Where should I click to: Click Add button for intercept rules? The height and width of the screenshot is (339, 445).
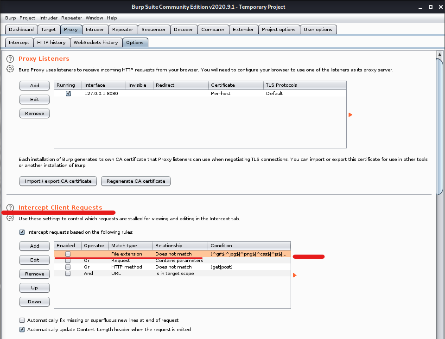tap(35, 246)
